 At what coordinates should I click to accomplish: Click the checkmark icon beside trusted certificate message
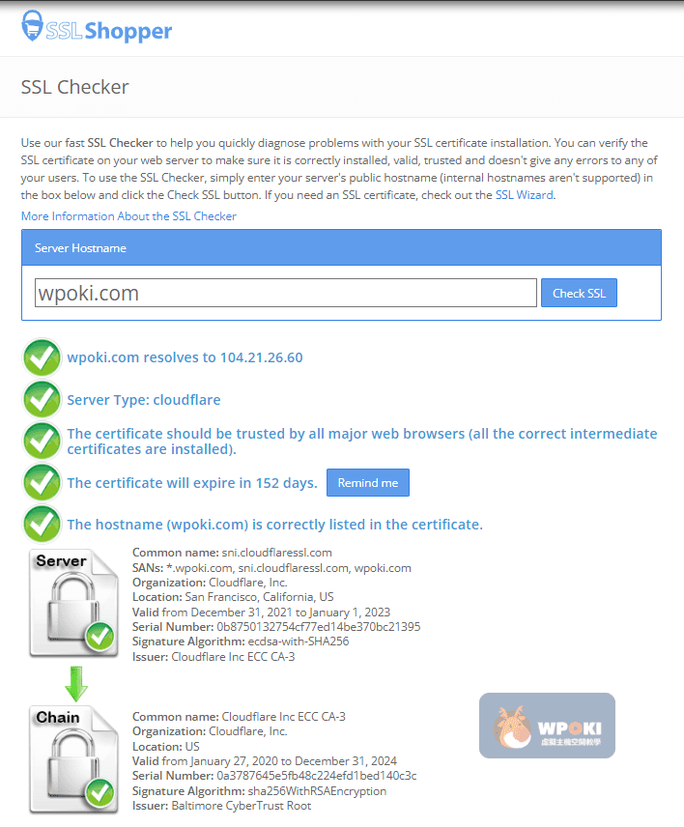click(42, 441)
